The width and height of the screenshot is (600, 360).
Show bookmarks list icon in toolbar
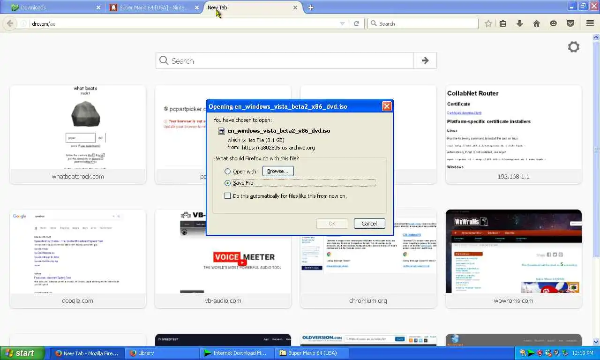click(x=503, y=23)
